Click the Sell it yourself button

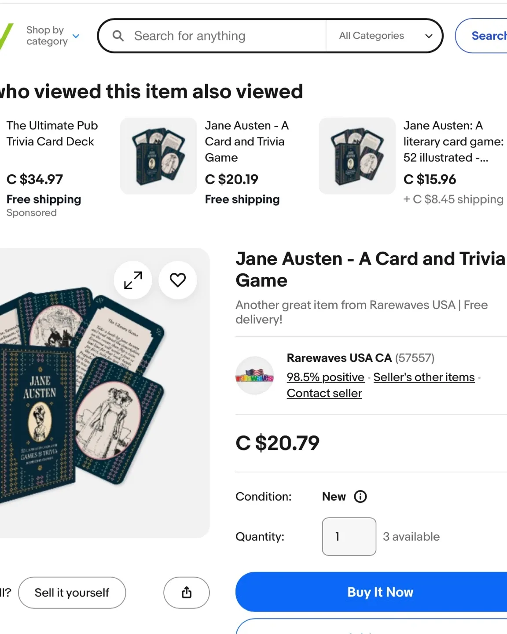point(72,593)
